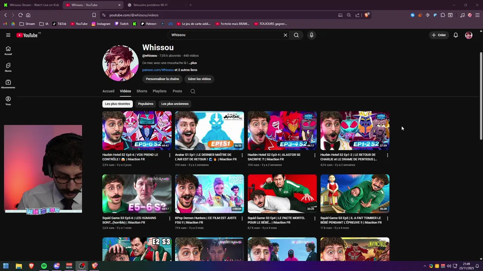Click the page vertical scrollbar

click(481, 96)
